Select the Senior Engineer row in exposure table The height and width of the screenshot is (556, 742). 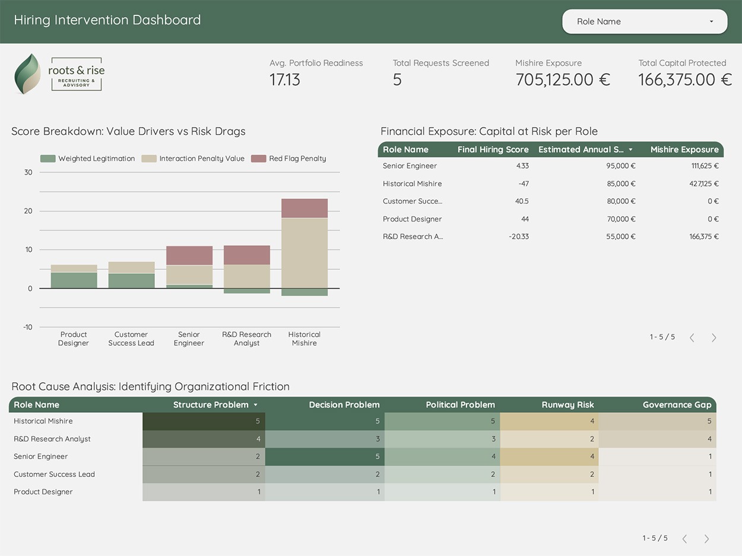410,166
